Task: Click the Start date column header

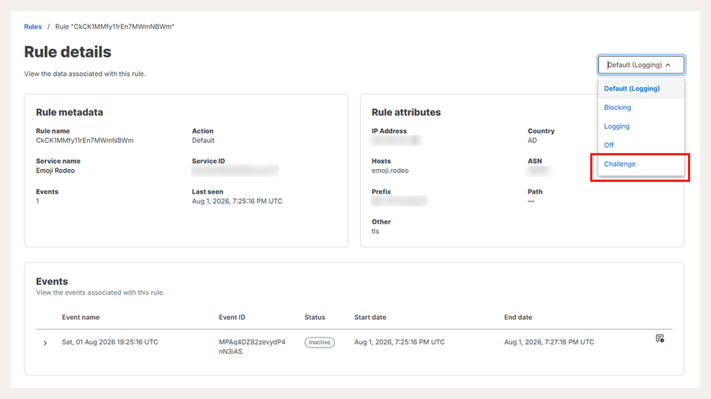Action: (370, 318)
